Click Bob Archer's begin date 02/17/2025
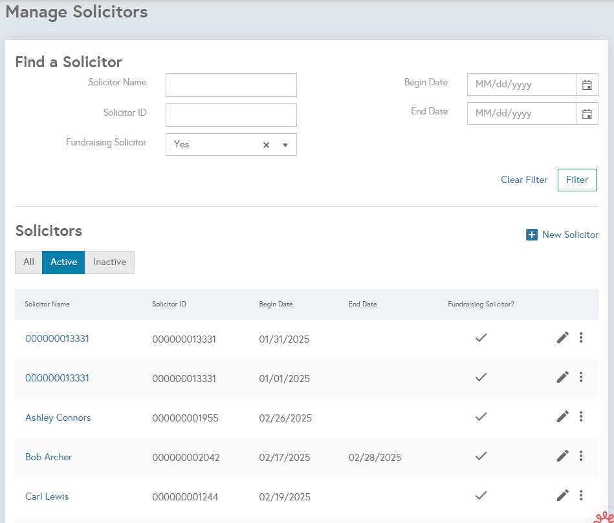 coord(285,458)
